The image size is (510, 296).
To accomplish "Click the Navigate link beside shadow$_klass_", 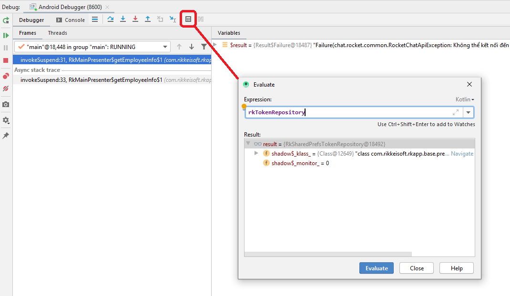I will click(463, 153).
